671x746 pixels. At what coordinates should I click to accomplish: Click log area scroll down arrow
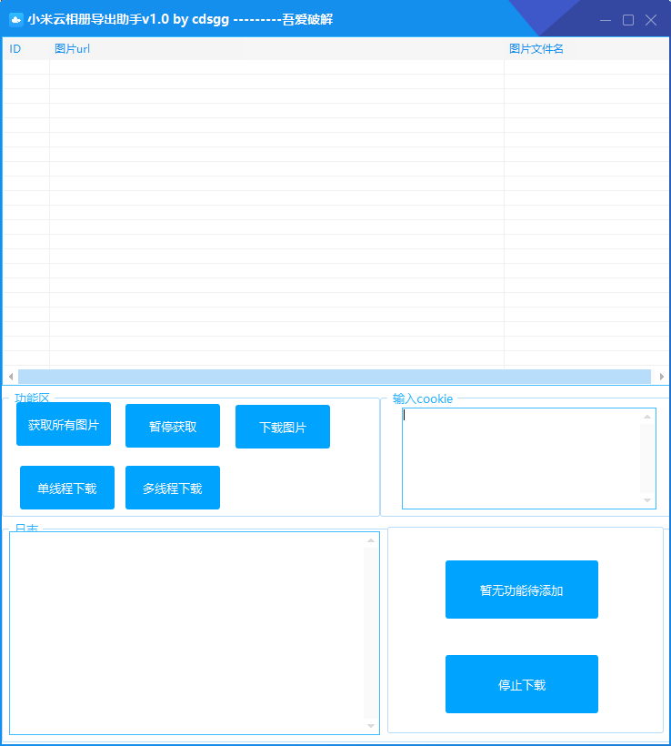coord(371,726)
